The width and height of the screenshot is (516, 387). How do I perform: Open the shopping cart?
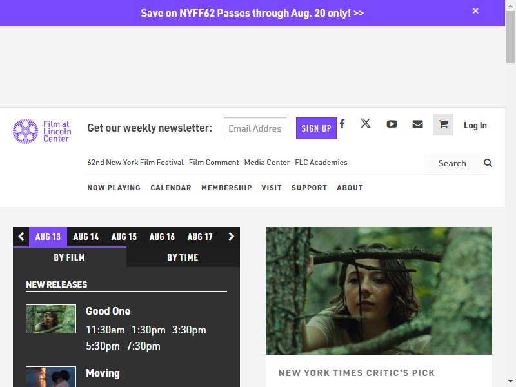click(443, 124)
